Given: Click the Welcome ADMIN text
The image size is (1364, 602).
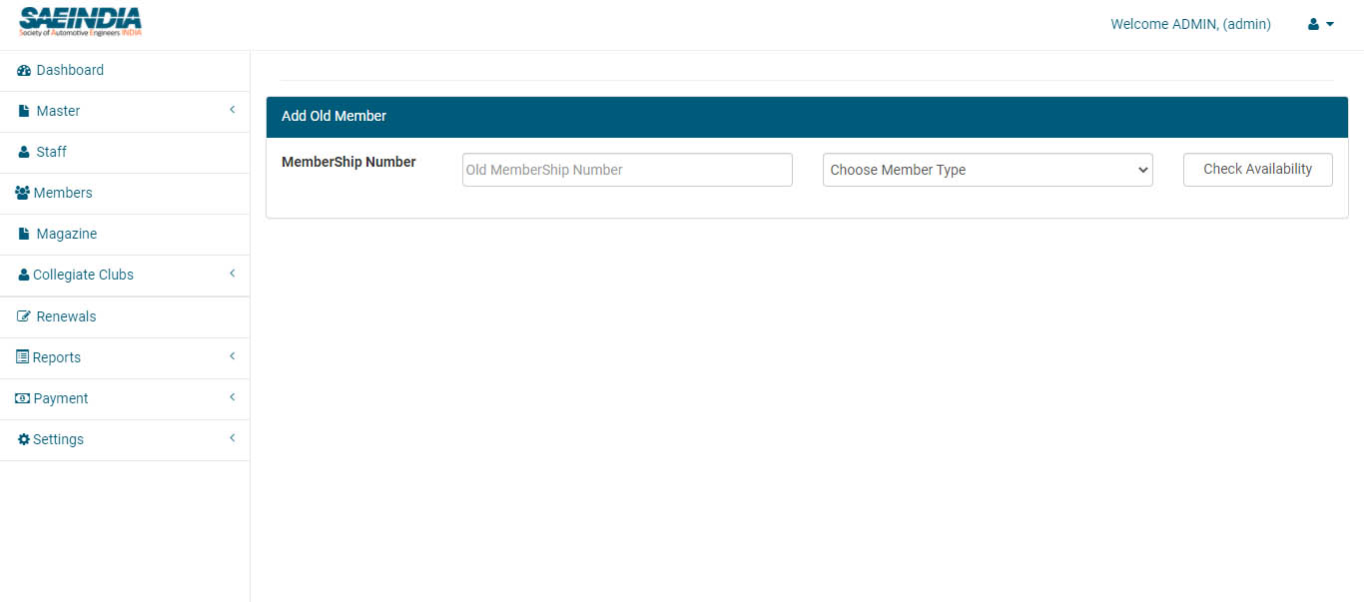Looking at the screenshot, I should coord(1190,24).
